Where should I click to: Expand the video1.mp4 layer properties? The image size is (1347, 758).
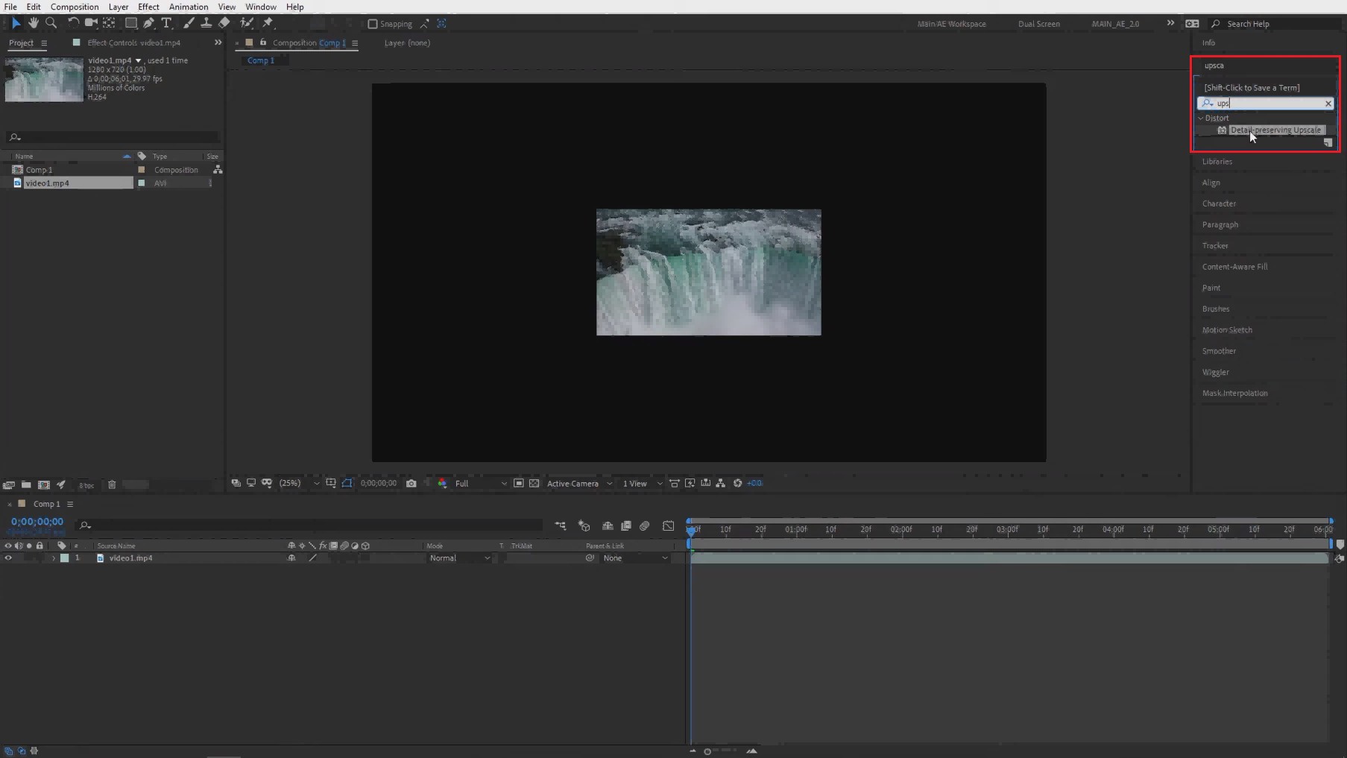click(x=53, y=558)
